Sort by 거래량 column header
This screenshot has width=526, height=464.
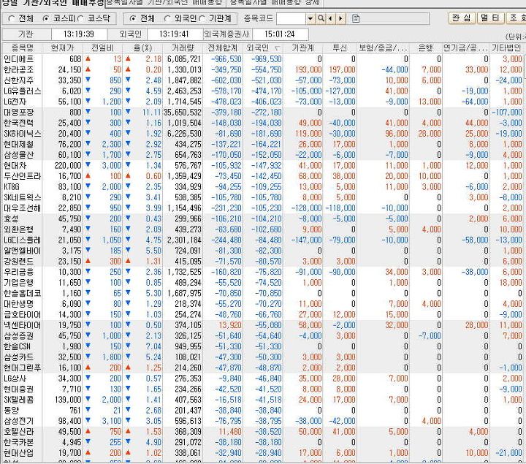183,48
